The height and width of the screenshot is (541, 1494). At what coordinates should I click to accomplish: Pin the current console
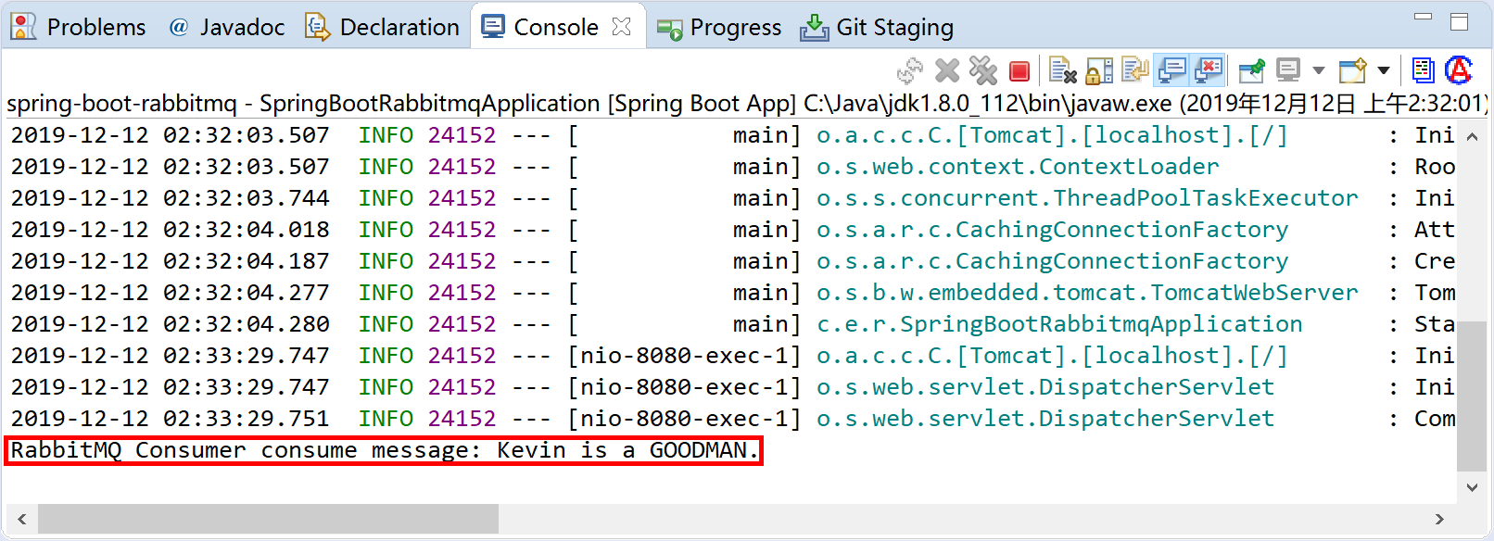click(x=1251, y=71)
